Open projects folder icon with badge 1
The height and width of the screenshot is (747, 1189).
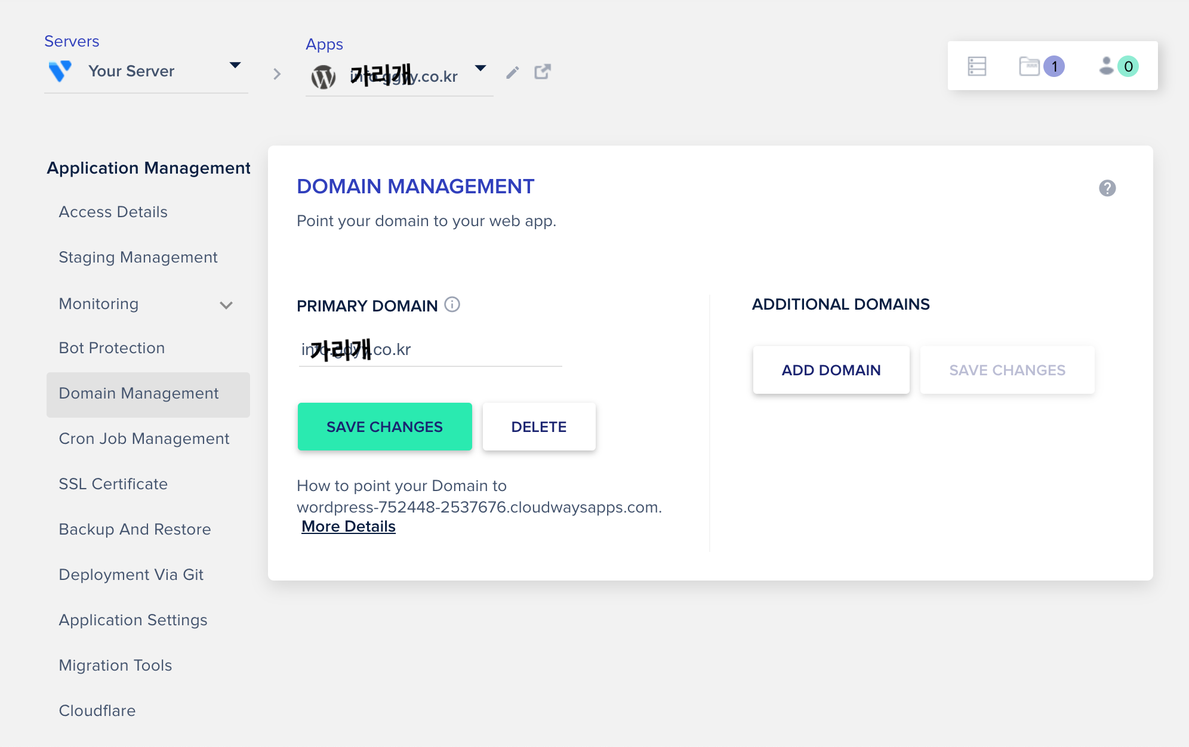pos(1030,66)
